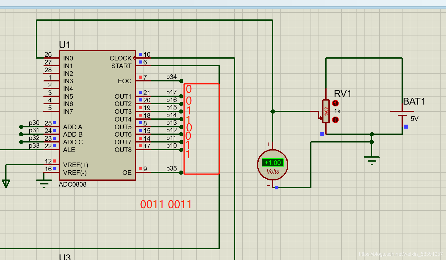Click the p33 label on ALE

(34, 146)
